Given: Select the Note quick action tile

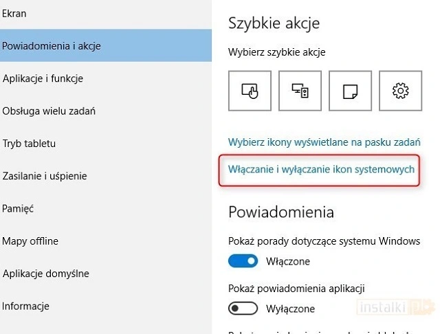Looking at the screenshot, I should [x=348, y=90].
